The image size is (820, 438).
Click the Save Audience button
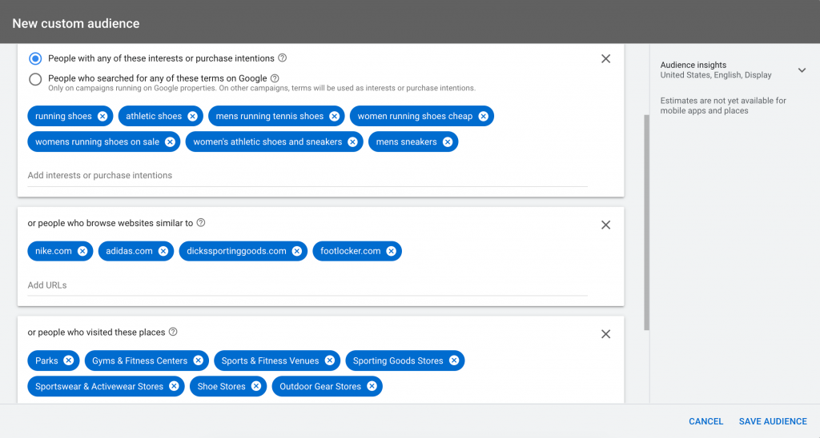pyautogui.click(x=773, y=421)
